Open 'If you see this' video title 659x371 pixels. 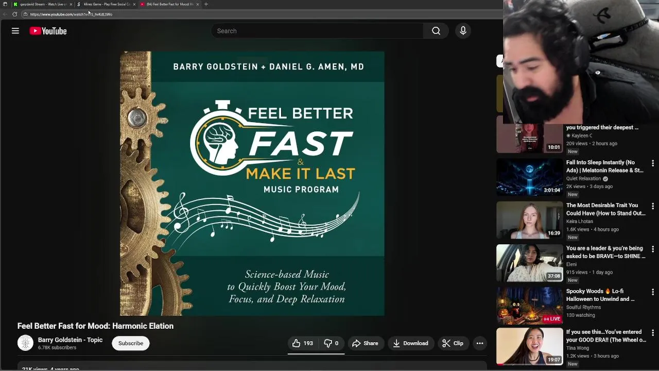point(606,336)
